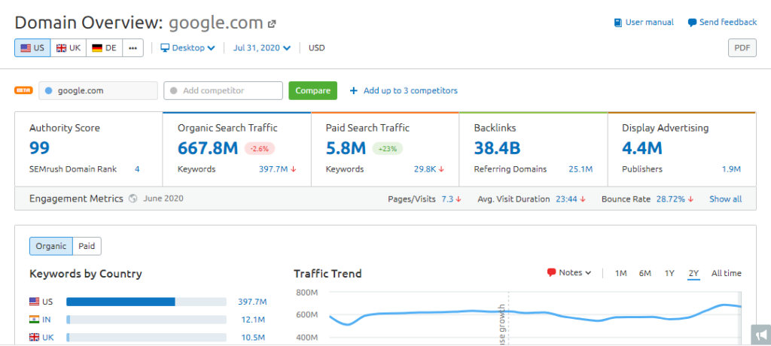Viewport: 771px width, 346px height.
Task: Click the megaphone icon at bottom right
Action: pos(760,335)
